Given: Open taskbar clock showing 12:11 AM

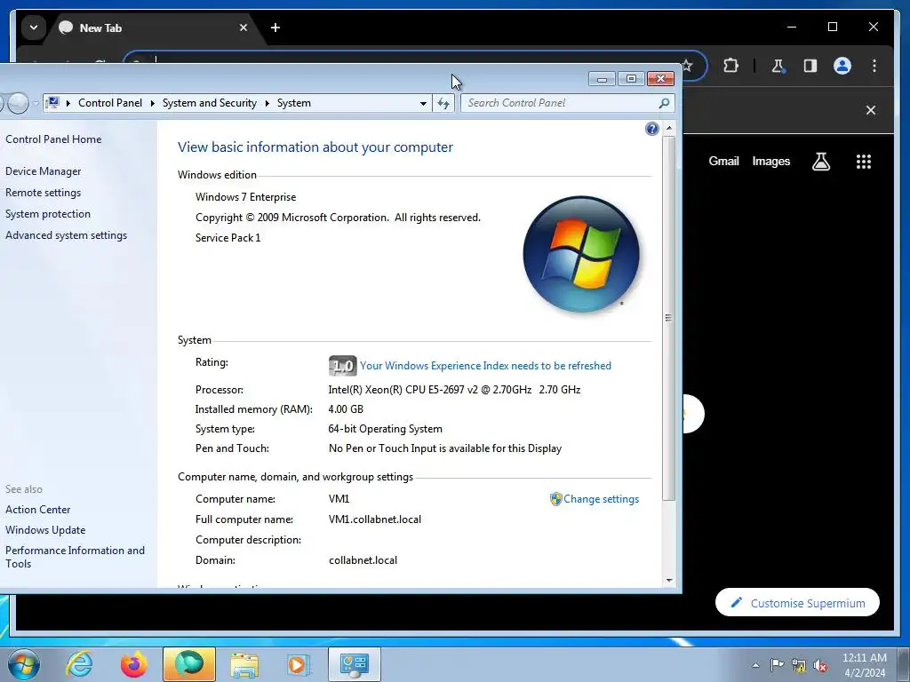Looking at the screenshot, I should coord(865,665).
